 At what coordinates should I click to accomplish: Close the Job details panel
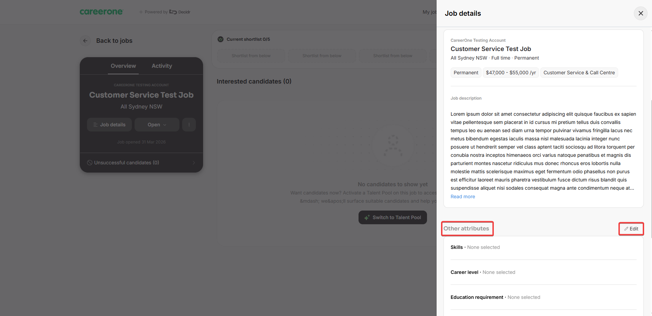pyautogui.click(x=640, y=13)
